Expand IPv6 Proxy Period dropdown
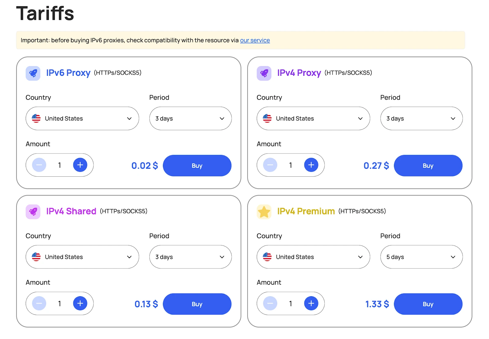The width and height of the screenshot is (489, 339). click(x=190, y=119)
